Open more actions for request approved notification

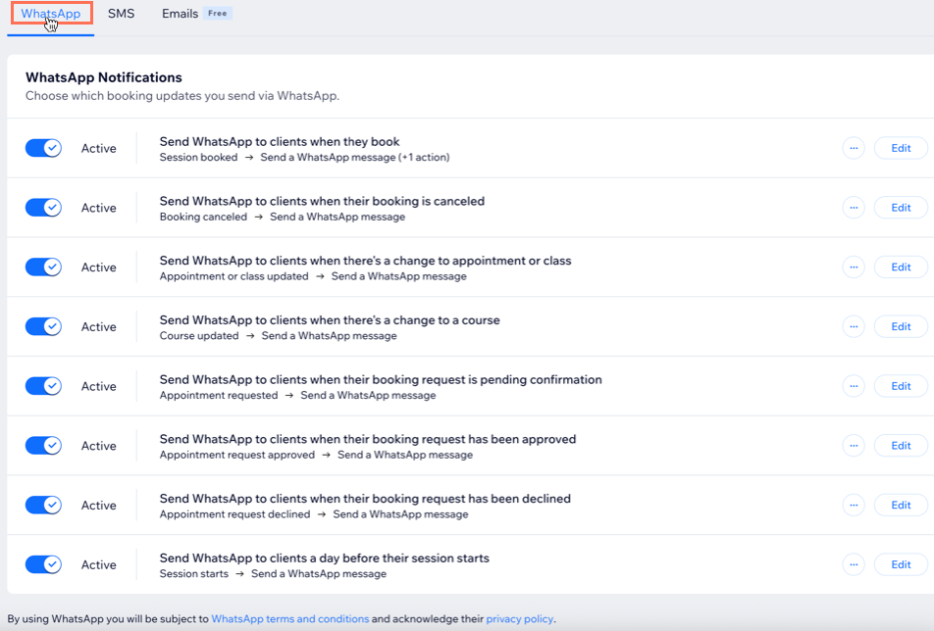(x=854, y=446)
